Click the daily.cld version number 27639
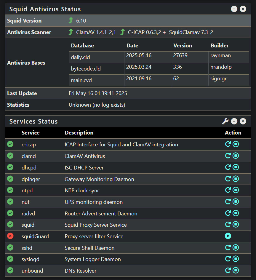The height and width of the screenshot is (280, 256). click(x=180, y=55)
